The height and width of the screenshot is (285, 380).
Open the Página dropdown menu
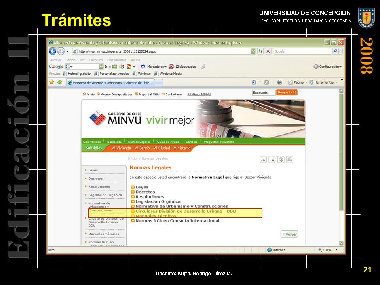point(298,82)
